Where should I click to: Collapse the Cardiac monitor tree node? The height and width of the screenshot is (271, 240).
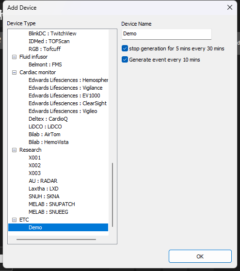(14, 72)
